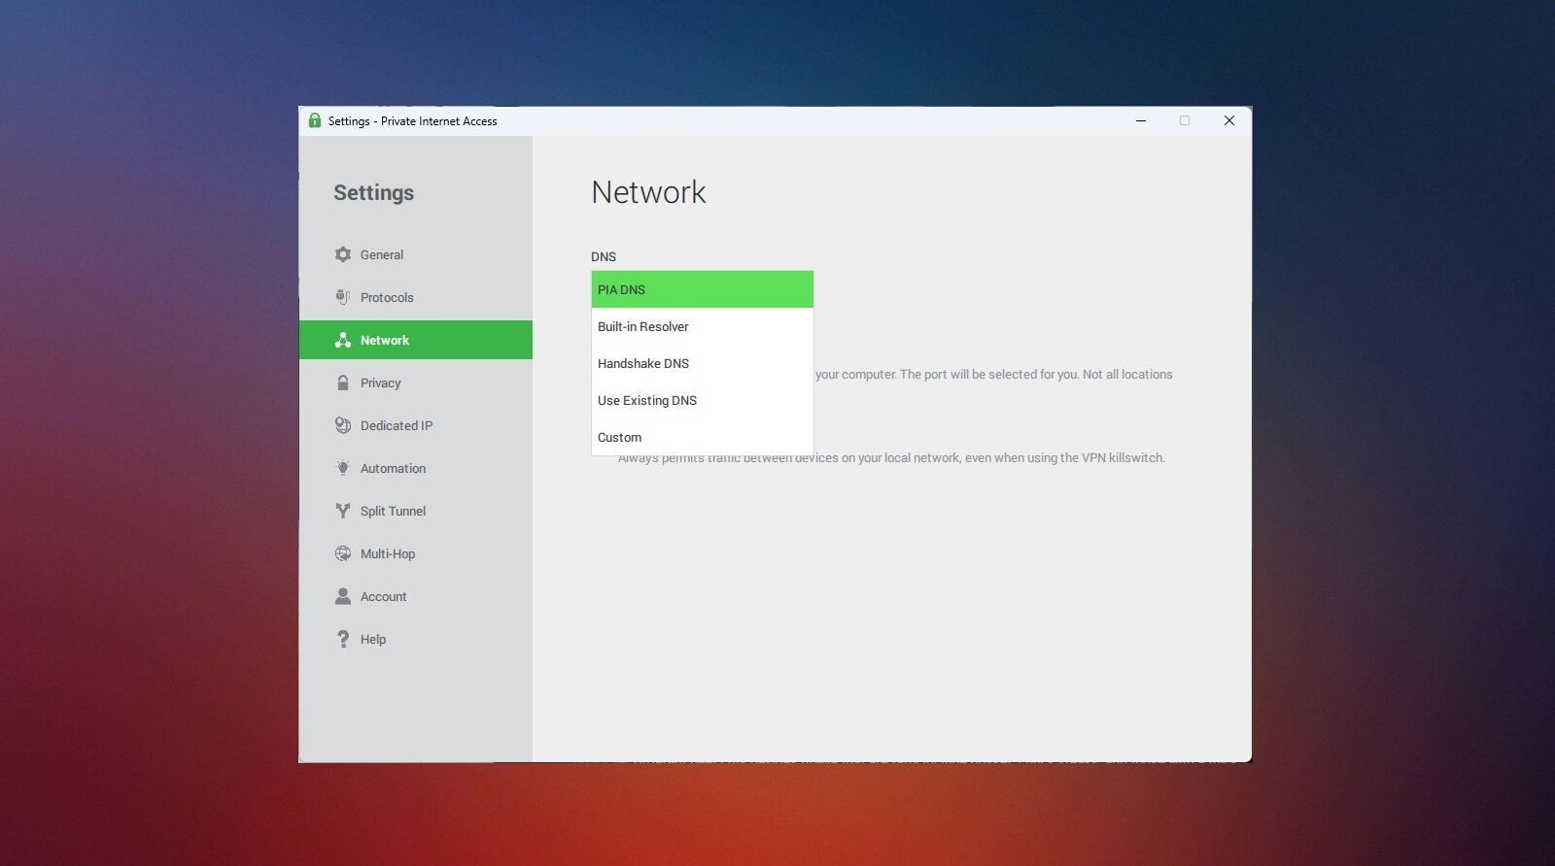
Task: Switch to Split Tunnel settings
Action: (416, 511)
